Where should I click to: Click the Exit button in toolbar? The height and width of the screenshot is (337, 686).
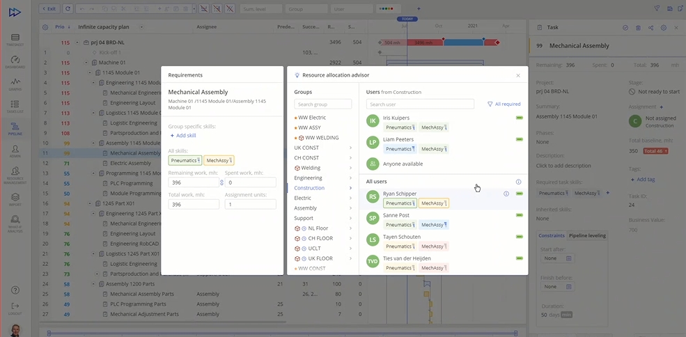(49, 9)
